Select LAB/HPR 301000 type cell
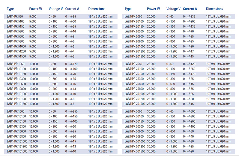 pyautogui.click(x=135, y=141)
